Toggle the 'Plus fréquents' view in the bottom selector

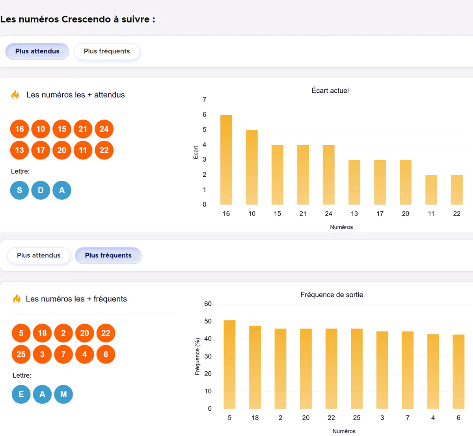[x=108, y=255]
